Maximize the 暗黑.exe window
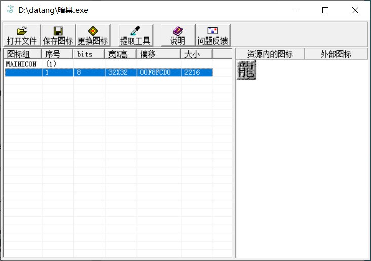The width and height of the screenshot is (371, 261). coord(325,10)
